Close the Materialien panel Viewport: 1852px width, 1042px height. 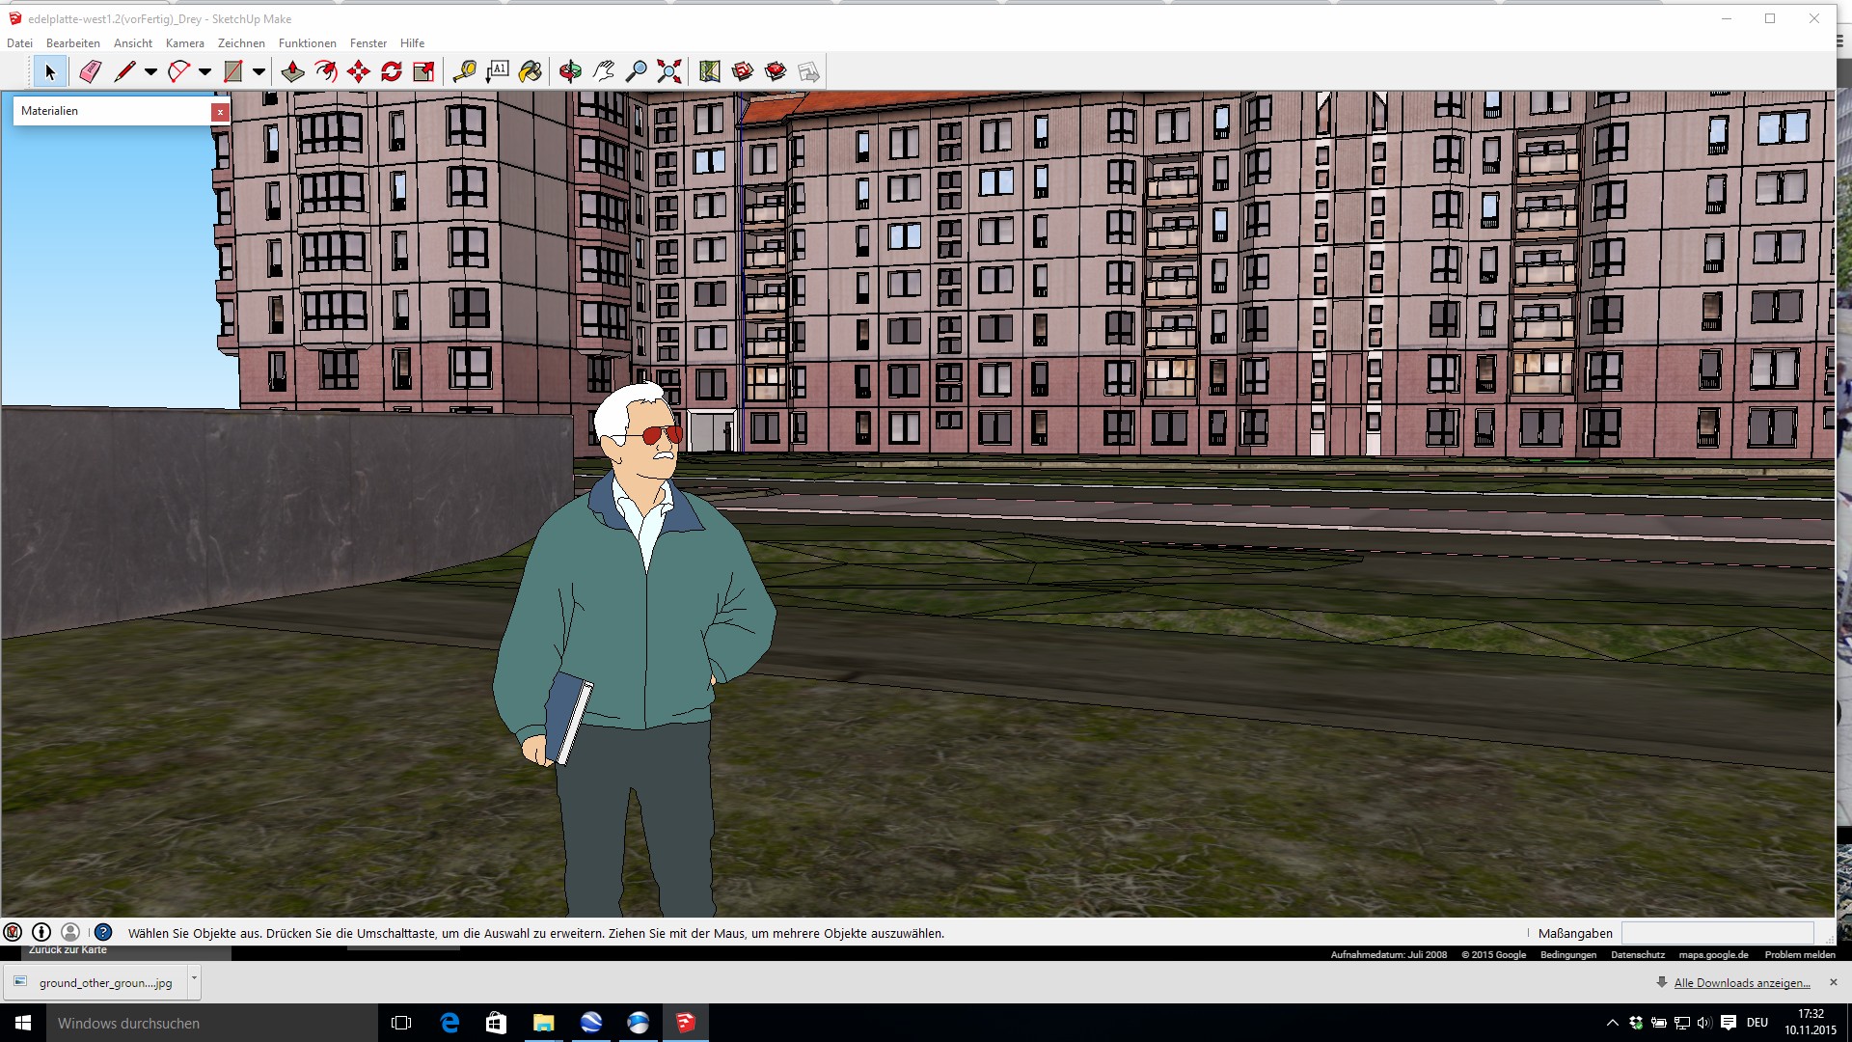220,112
